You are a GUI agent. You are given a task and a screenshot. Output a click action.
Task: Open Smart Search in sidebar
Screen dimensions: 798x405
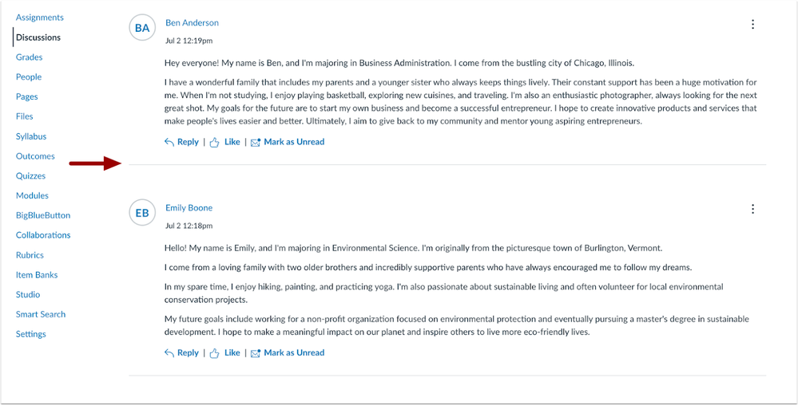click(x=41, y=314)
